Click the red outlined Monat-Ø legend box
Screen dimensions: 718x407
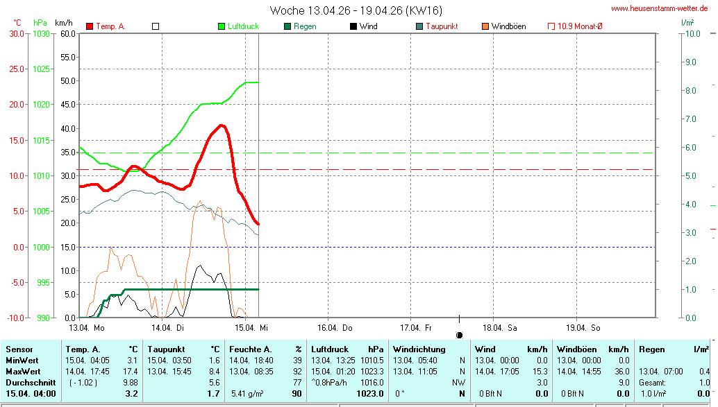551,26
